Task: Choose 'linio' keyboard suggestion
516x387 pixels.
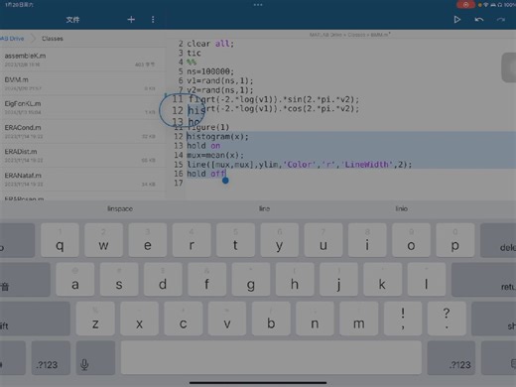Action: click(x=401, y=208)
